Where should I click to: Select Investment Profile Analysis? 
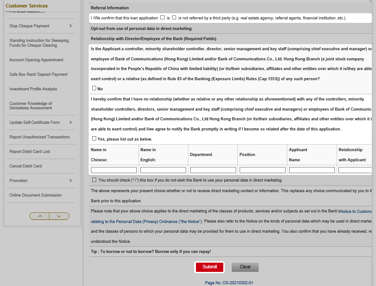coord(33,89)
